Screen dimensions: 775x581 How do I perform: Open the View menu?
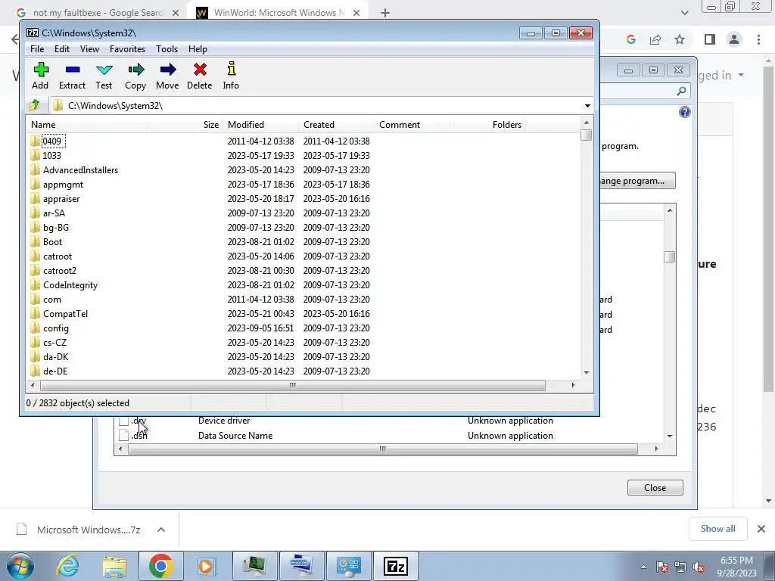point(89,49)
